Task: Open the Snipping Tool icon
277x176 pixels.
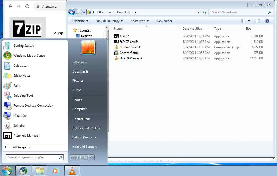Action: tap(7, 96)
